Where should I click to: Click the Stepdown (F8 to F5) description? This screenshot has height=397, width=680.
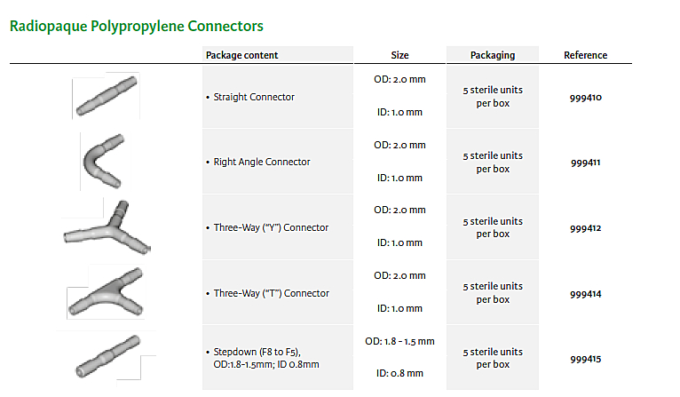(x=266, y=358)
